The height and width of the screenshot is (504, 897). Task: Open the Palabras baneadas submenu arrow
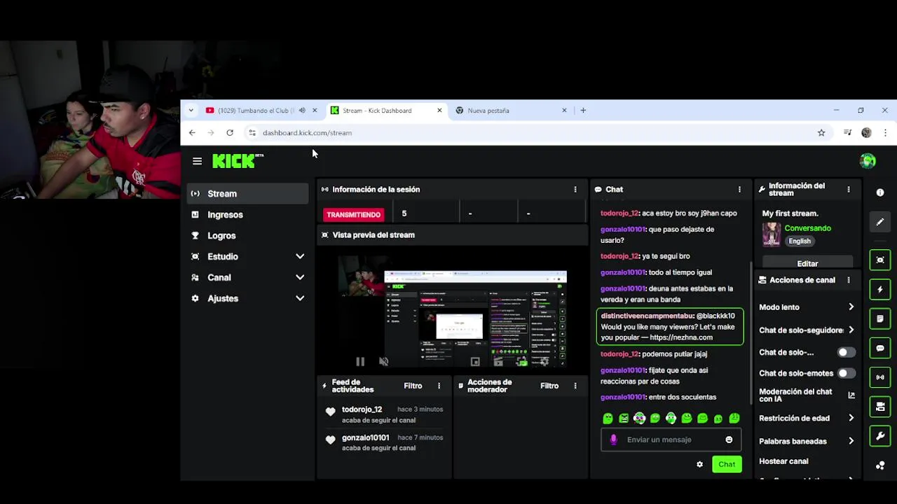click(x=851, y=441)
